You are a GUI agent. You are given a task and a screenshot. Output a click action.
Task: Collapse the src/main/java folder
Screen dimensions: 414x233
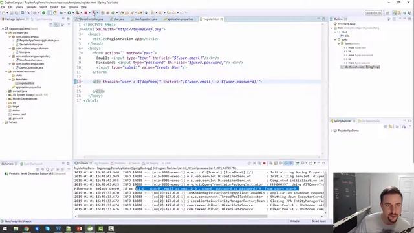pos(6,33)
